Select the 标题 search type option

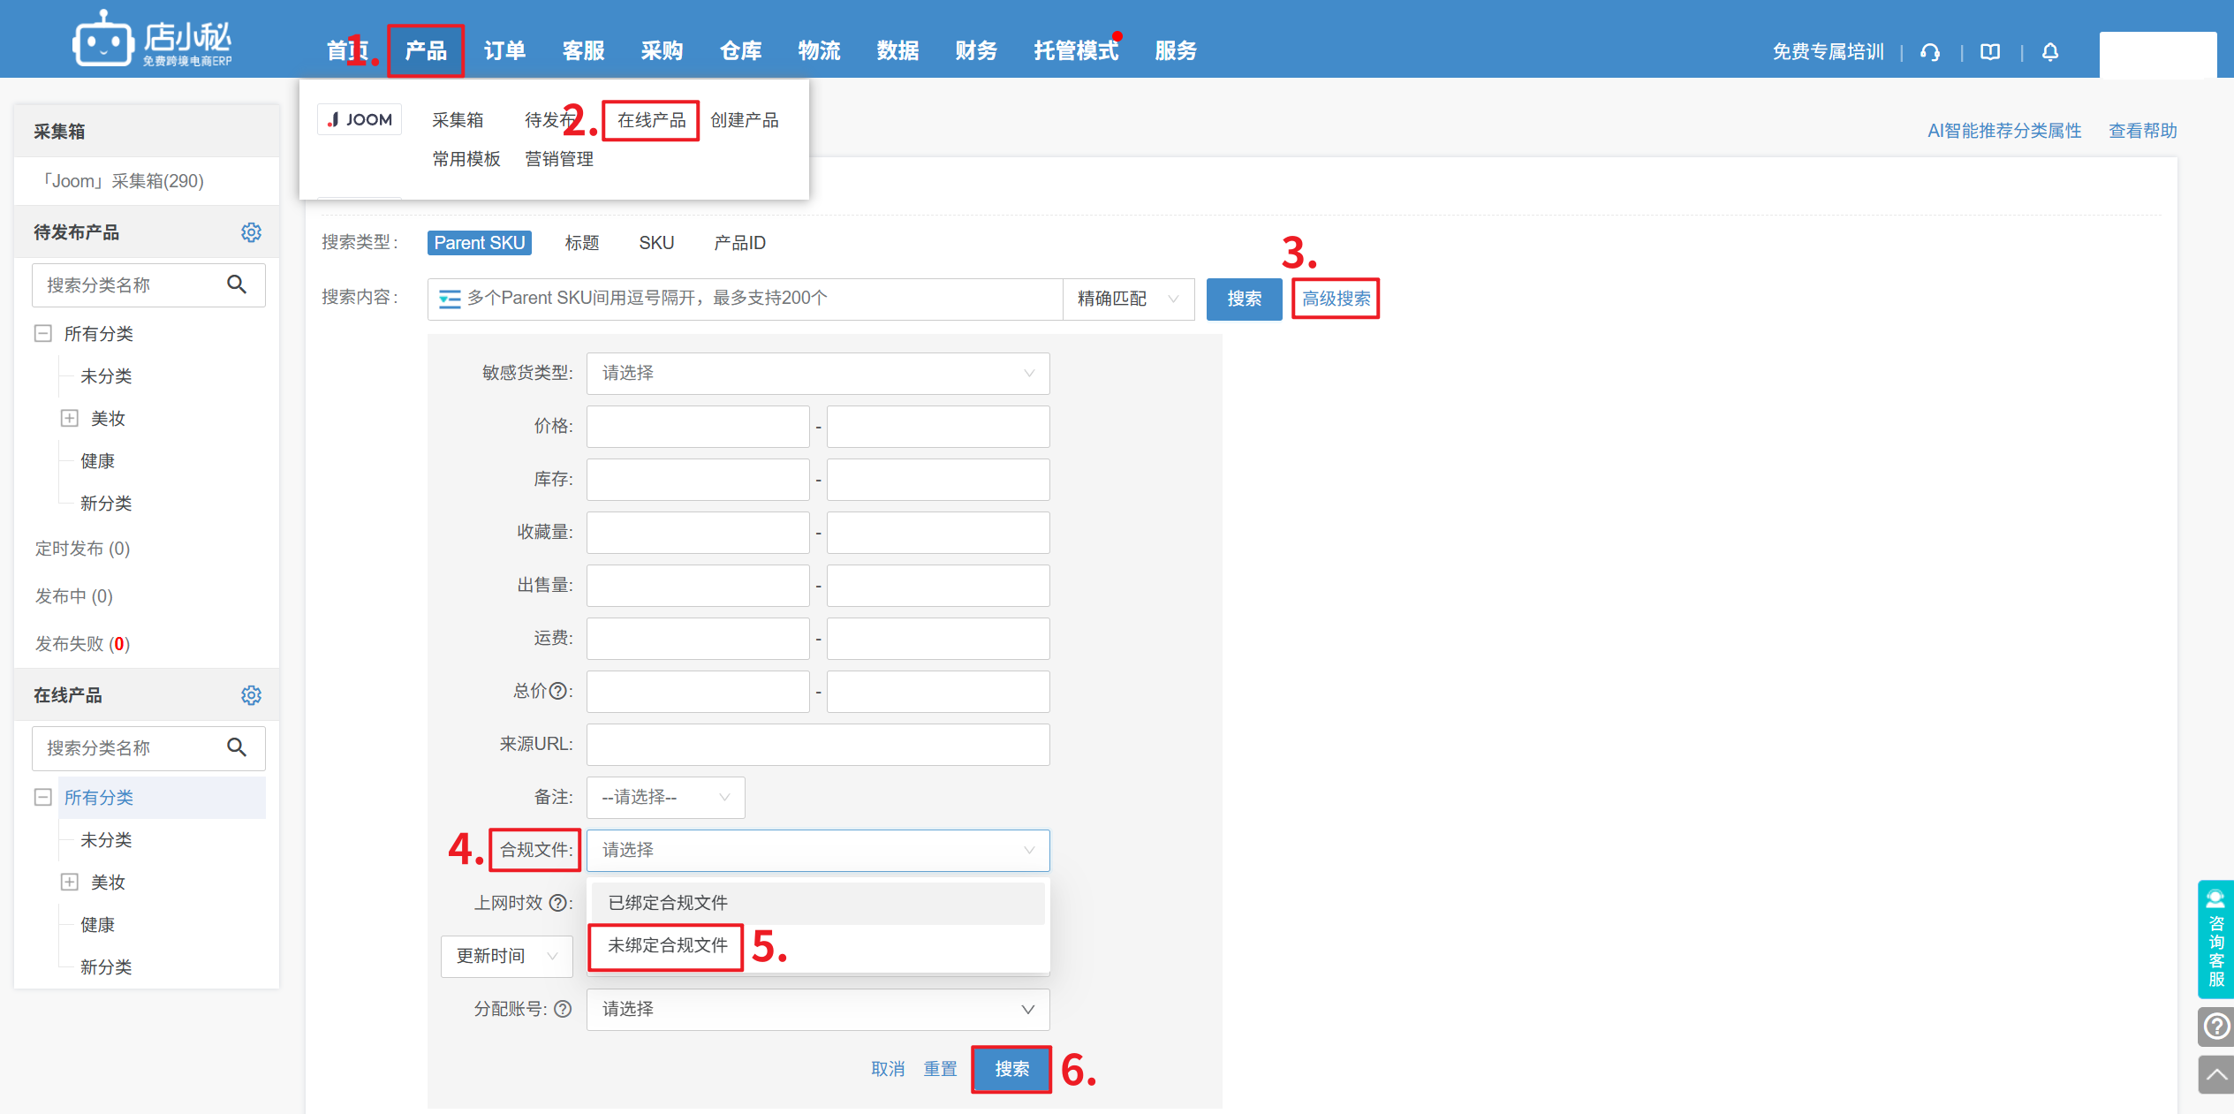click(581, 243)
